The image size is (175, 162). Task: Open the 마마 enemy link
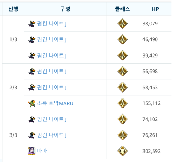tap(42, 151)
